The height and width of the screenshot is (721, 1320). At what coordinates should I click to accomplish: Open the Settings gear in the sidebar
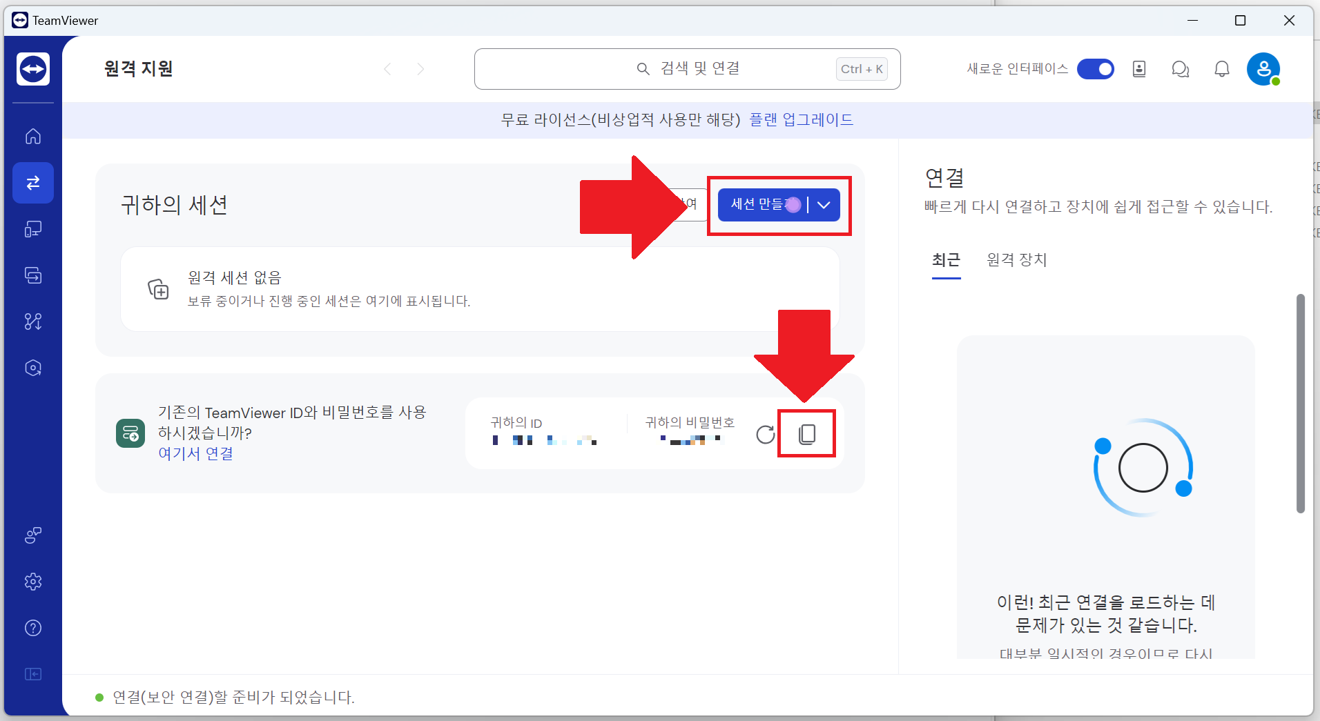tap(33, 582)
